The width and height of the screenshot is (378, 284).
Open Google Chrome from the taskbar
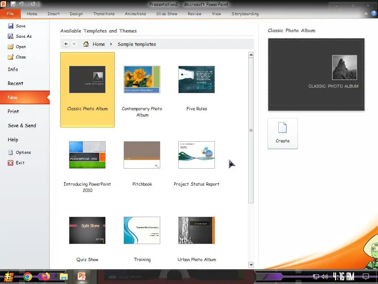pyautogui.click(x=28, y=277)
